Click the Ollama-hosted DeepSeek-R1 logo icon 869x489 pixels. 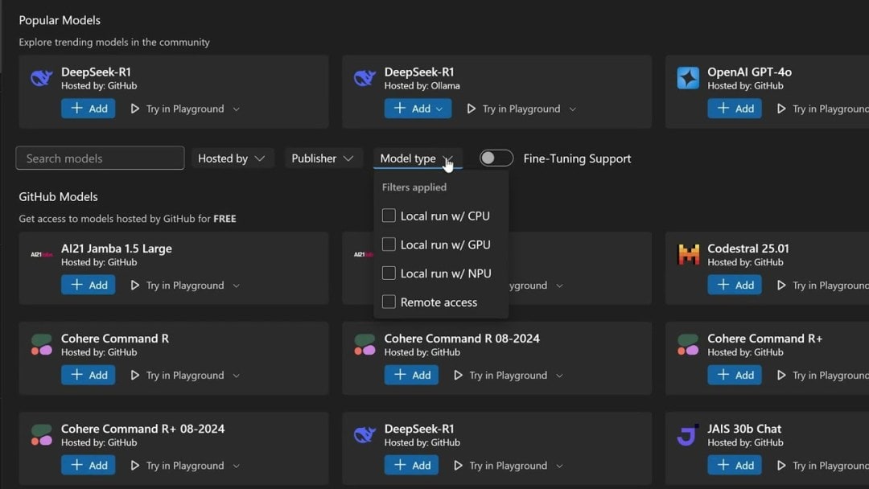[364, 78]
